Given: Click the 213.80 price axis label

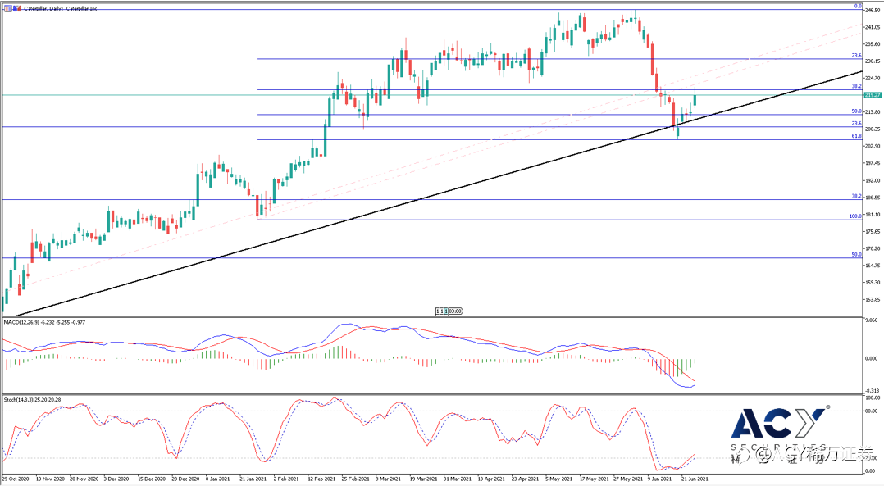Looking at the screenshot, I should [873, 112].
